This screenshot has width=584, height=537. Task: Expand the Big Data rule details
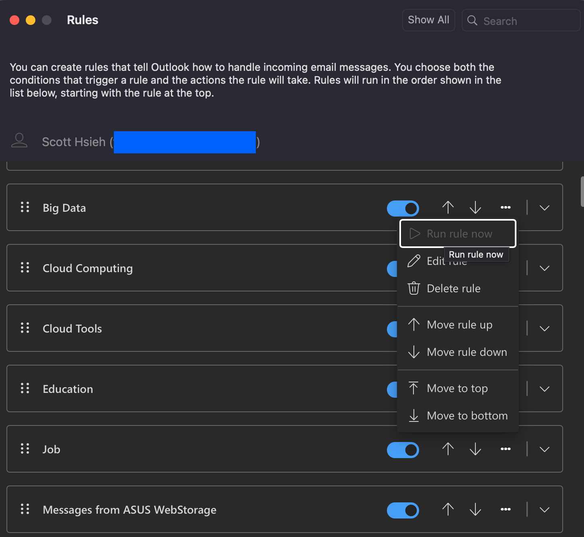point(544,208)
